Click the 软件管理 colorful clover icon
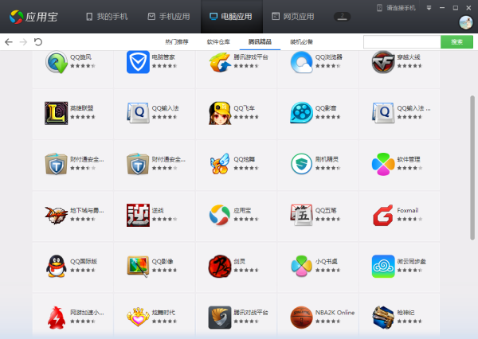This screenshot has height=339, width=478. point(383,165)
